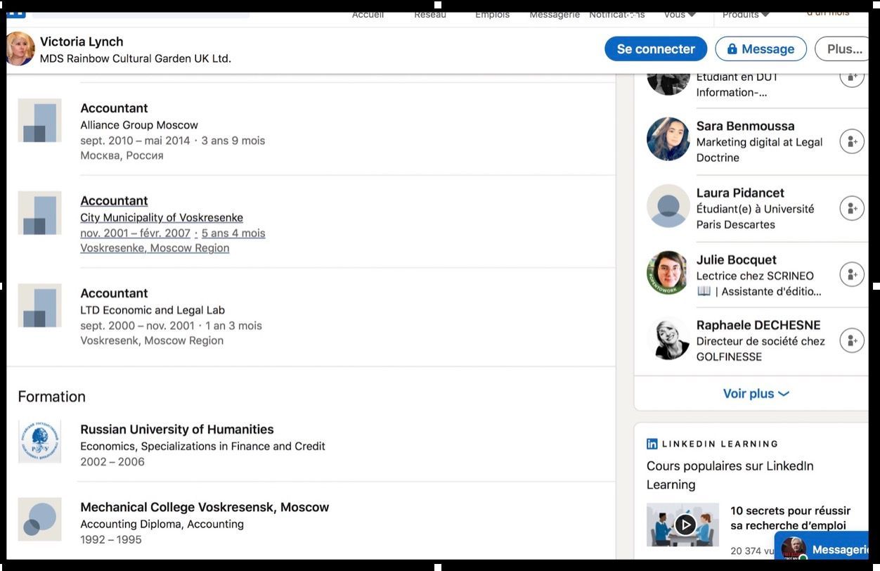Open City Municipality of Voskresenke link

click(x=162, y=217)
